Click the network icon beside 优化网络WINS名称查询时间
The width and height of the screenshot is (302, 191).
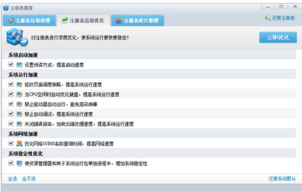click(x=19, y=144)
